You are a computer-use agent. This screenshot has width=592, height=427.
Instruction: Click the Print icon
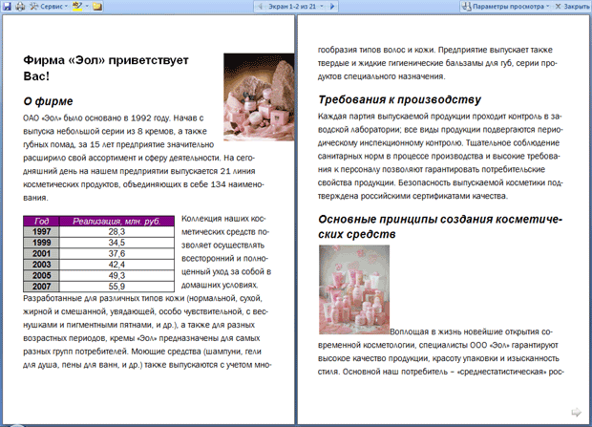20,6
